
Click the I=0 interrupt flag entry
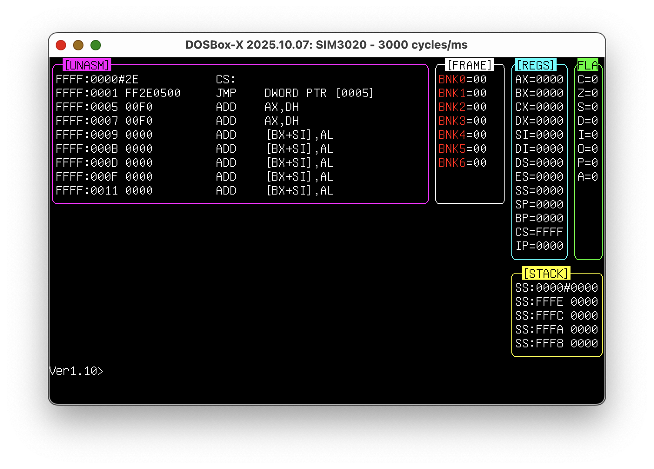(588, 135)
